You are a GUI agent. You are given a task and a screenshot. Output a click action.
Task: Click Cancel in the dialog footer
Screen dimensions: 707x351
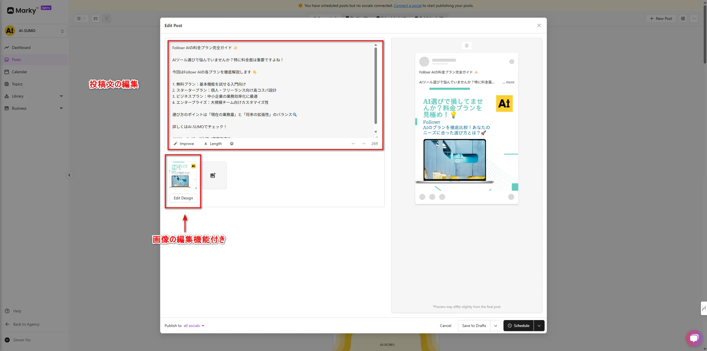coord(445,326)
